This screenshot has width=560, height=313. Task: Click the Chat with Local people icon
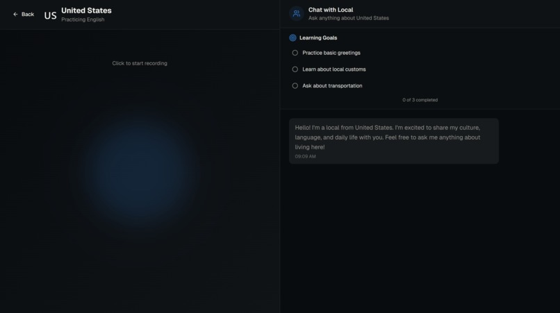[x=297, y=14]
